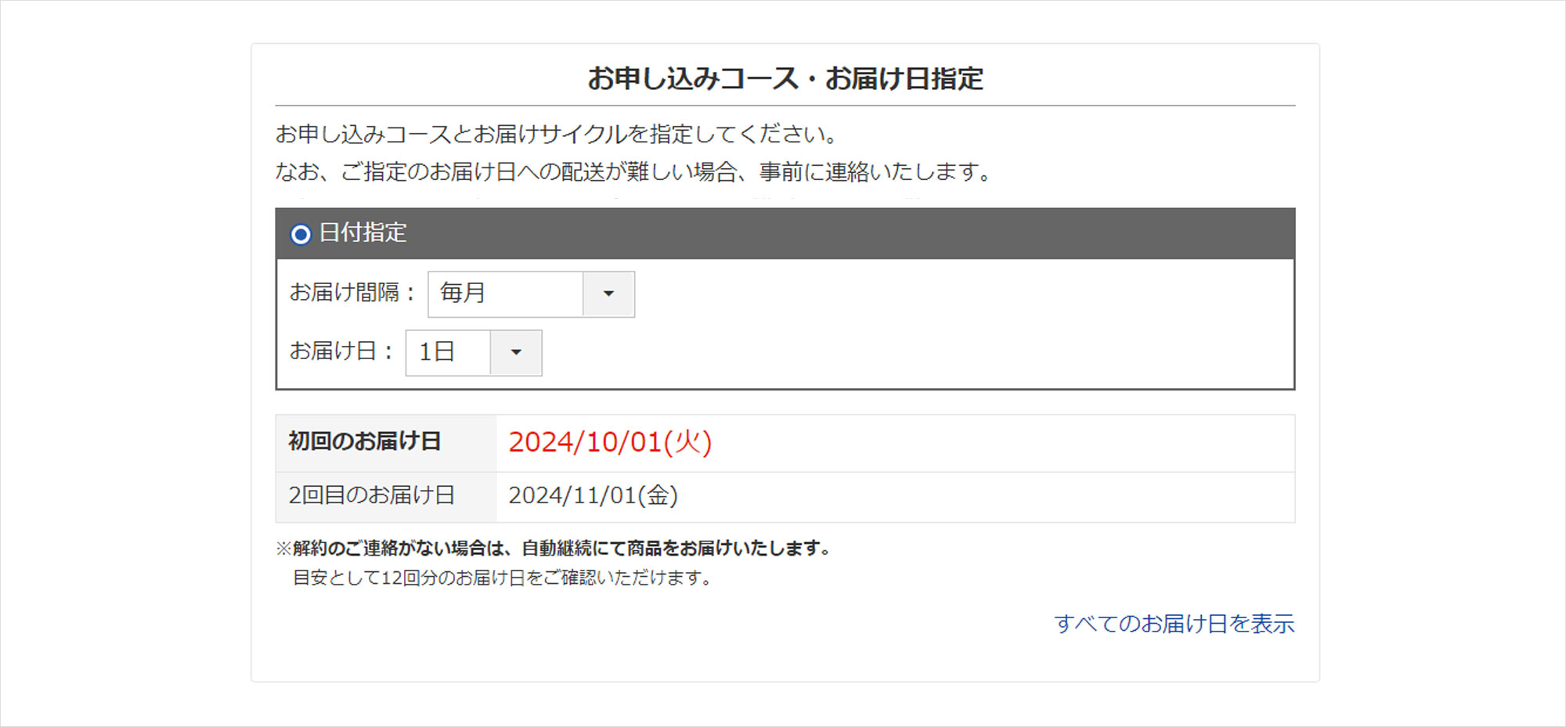Click the 初回のお届け日 row header

[365, 442]
